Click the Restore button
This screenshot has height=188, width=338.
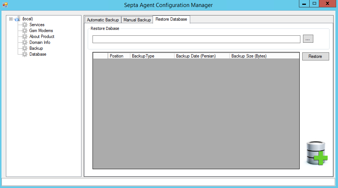316,56
